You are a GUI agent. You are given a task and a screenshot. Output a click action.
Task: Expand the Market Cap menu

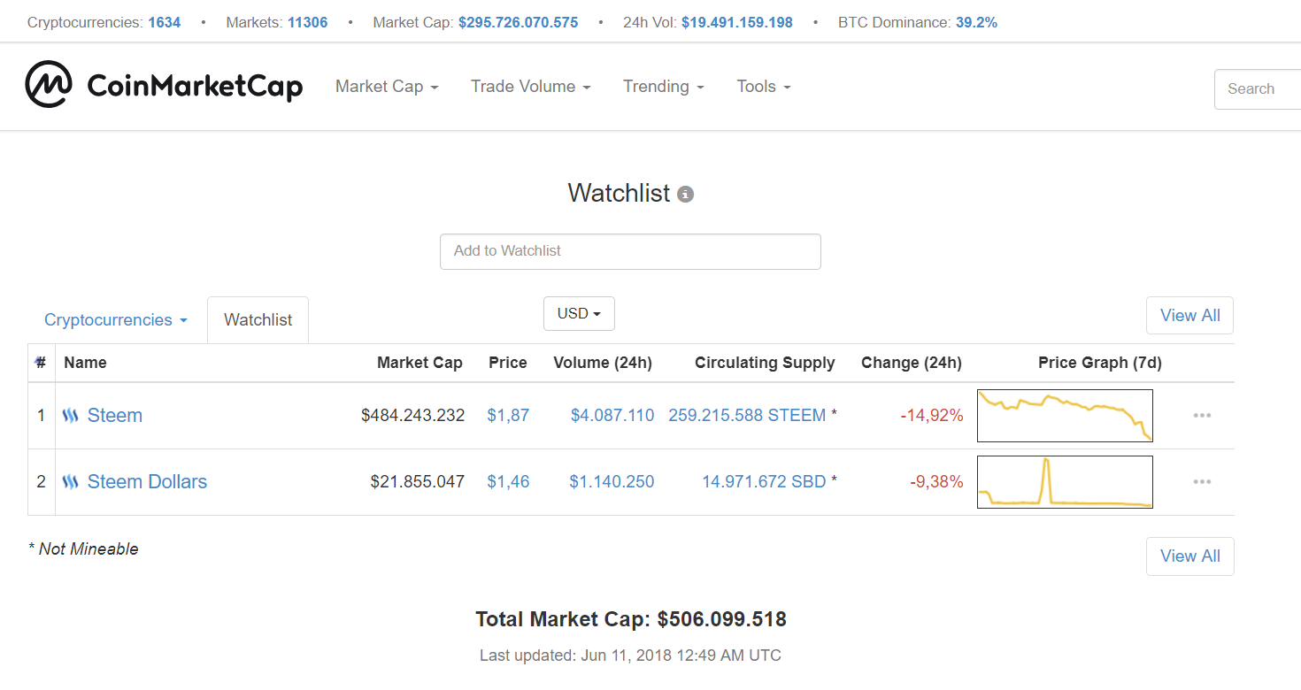click(387, 87)
